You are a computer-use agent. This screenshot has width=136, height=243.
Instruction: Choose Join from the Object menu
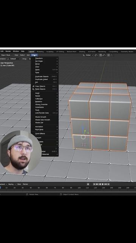pos(45,82)
